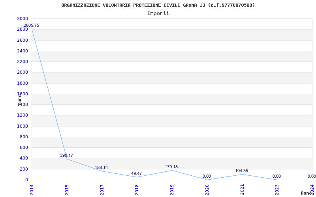The width and height of the screenshot is (316, 197).
Task: Select the 2000 y-axis tick label
Action: [x=23, y=72]
